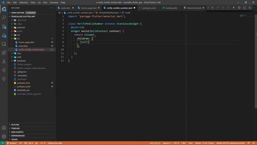
Task: Open the Extensions view
Action: click(x=4, y=53)
